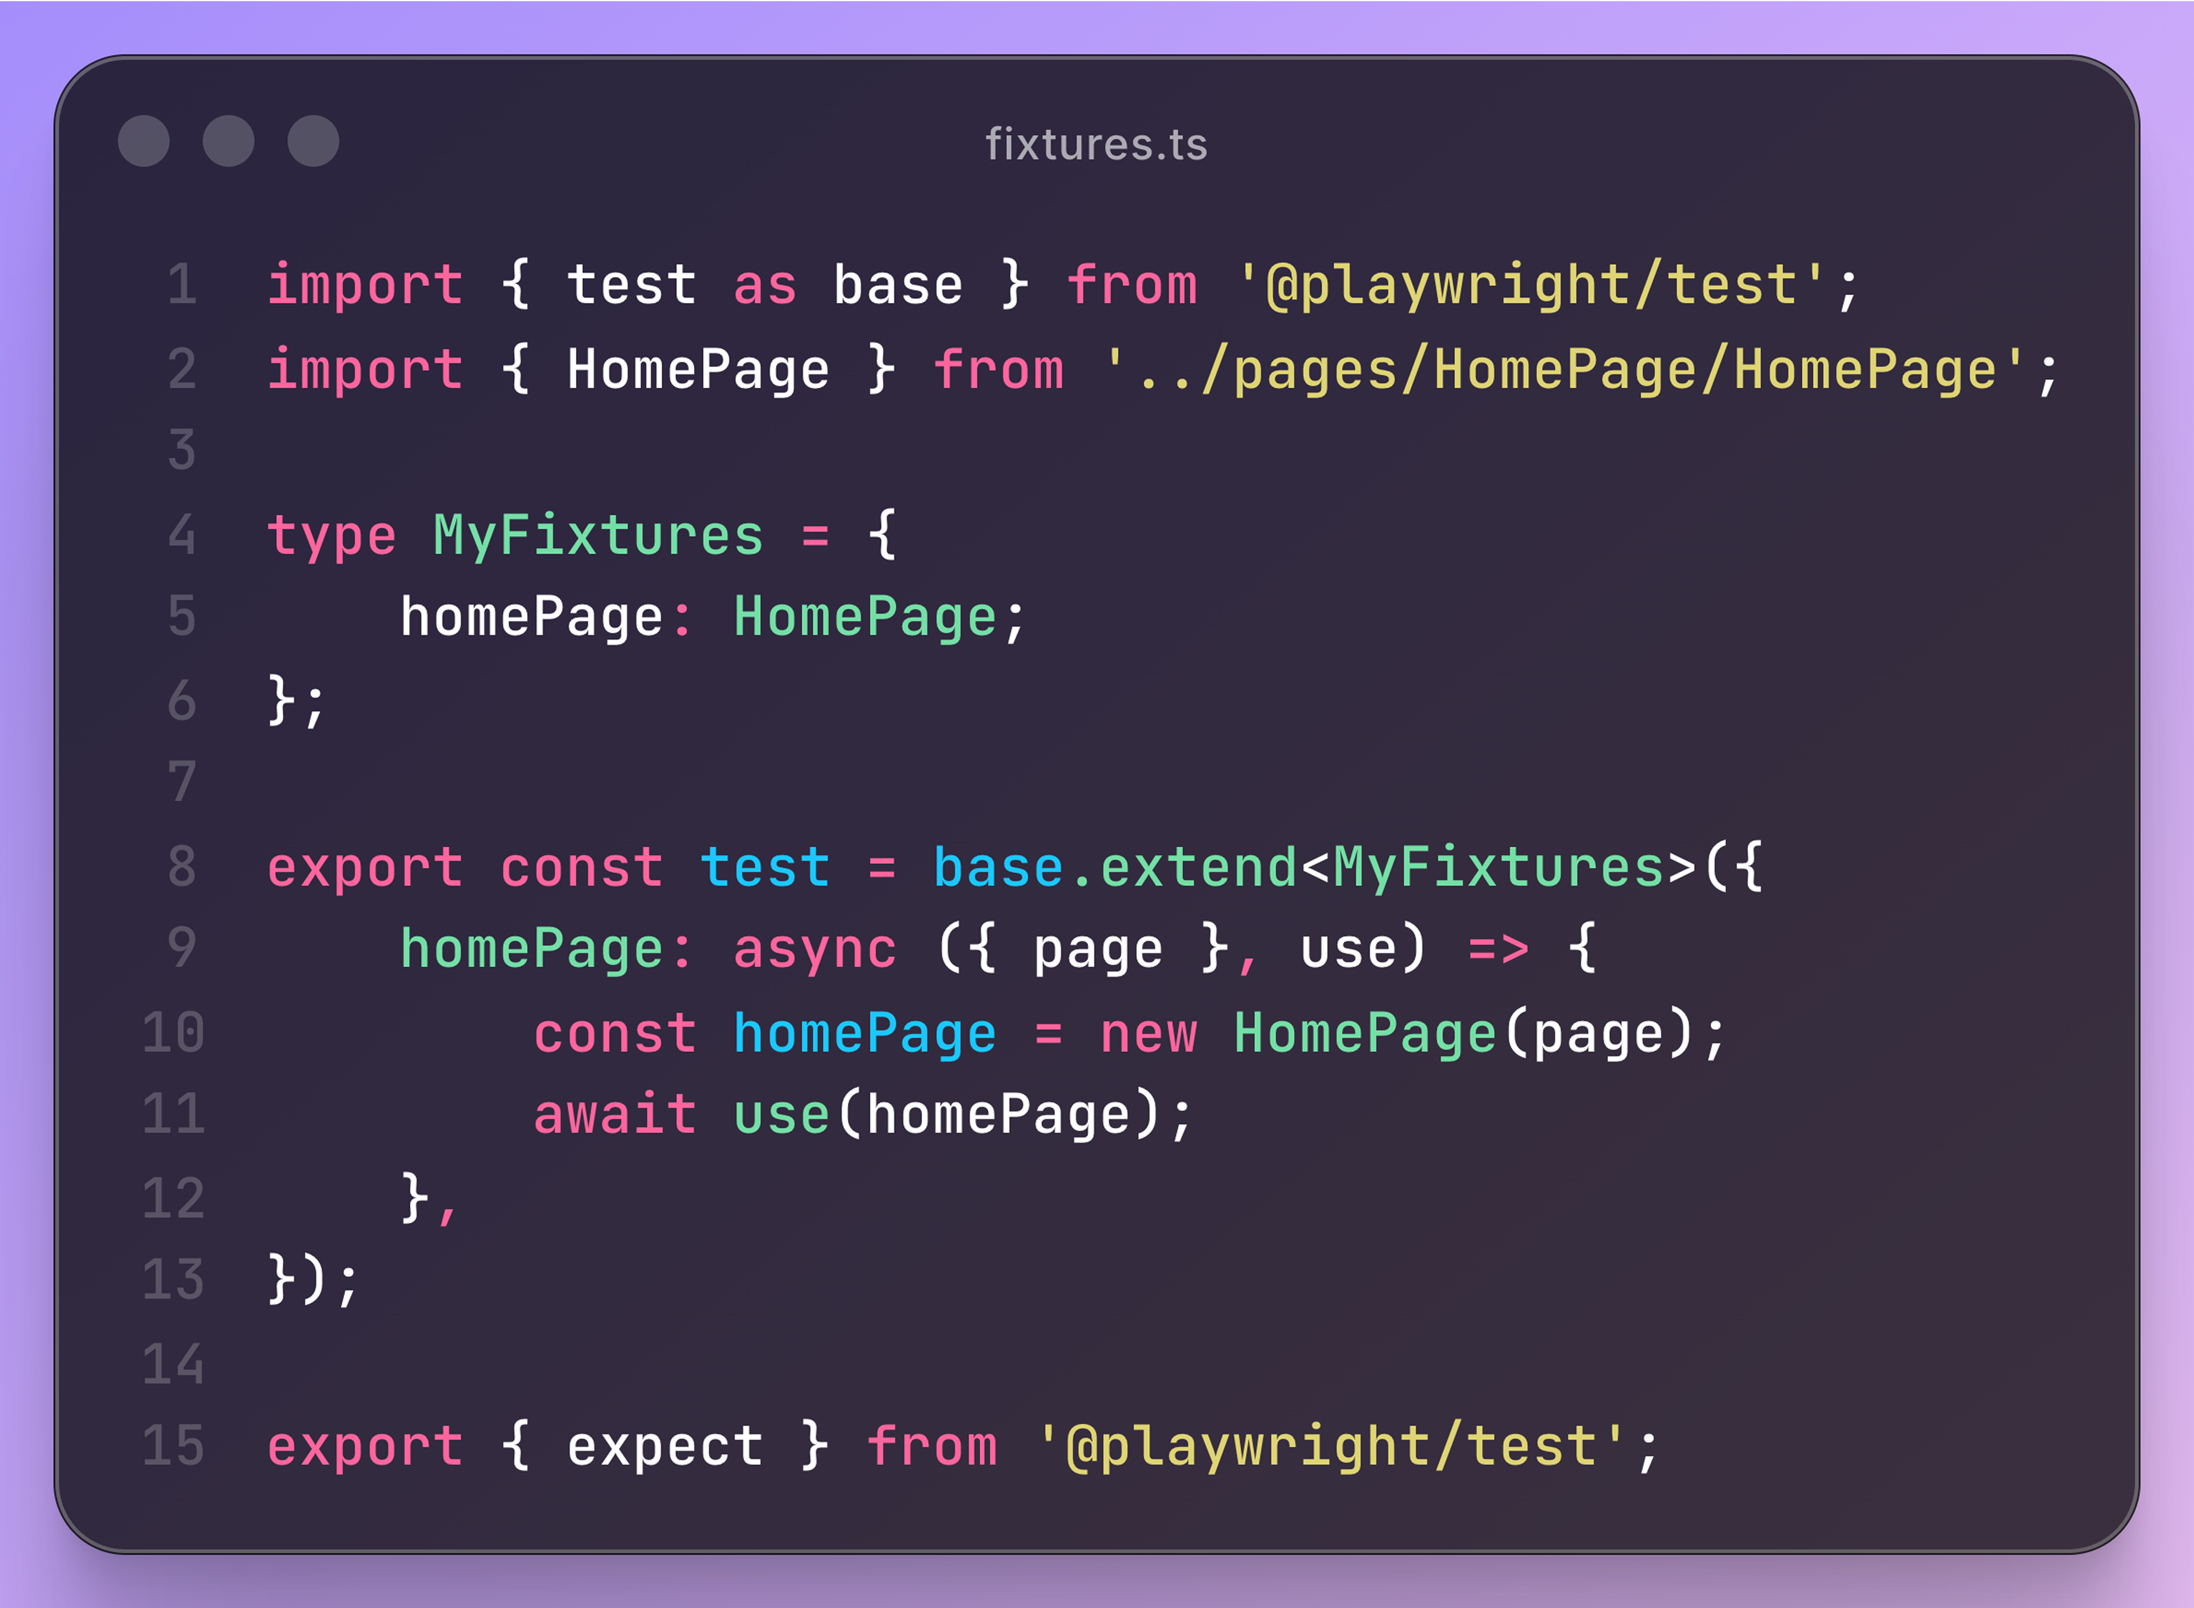Click line number 15 in gutter
The image size is (2194, 1608).
[x=173, y=1446]
